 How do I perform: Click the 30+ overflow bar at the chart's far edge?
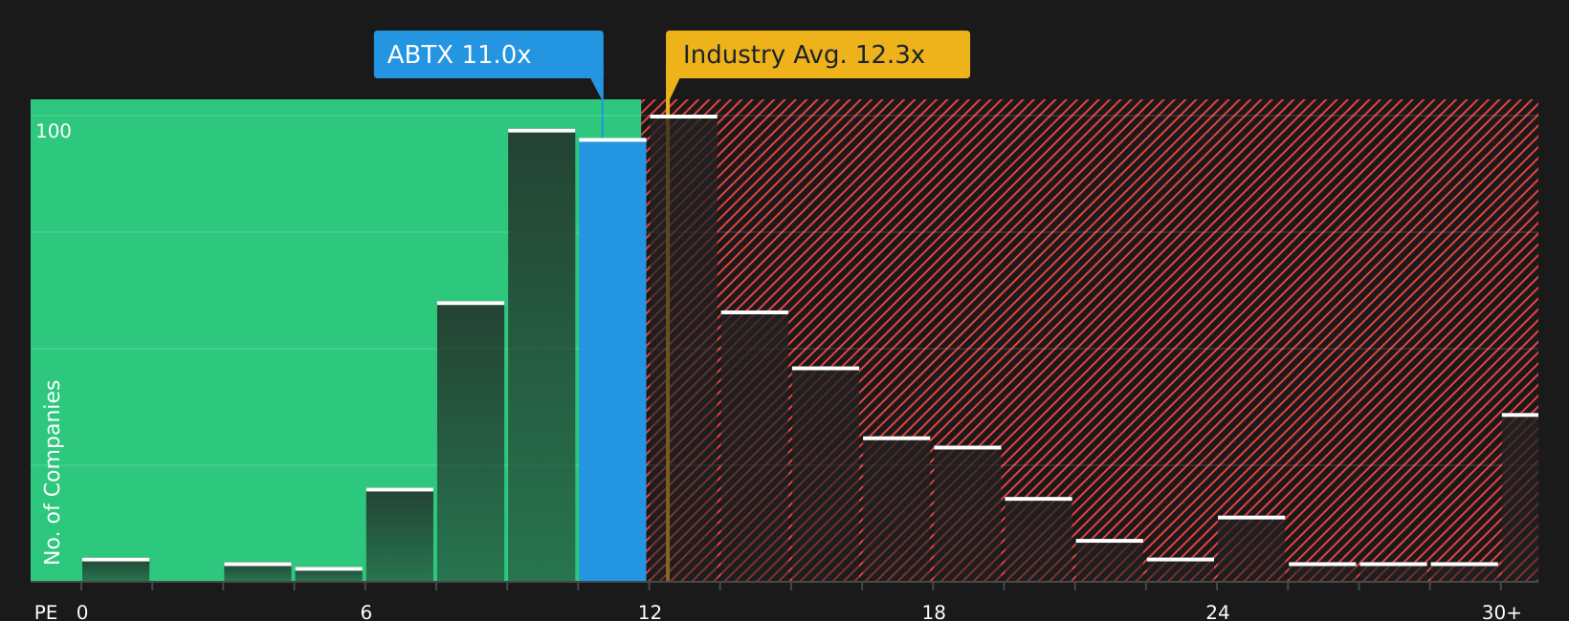pos(1520,497)
